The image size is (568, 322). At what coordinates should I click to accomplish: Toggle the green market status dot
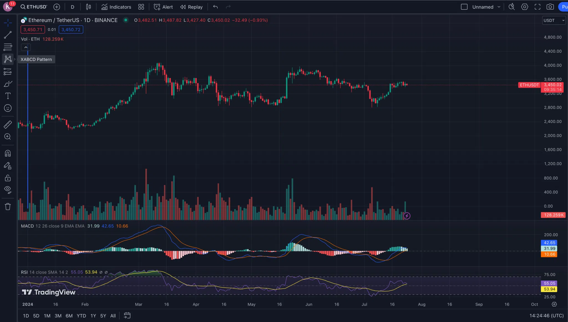tap(126, 20)
